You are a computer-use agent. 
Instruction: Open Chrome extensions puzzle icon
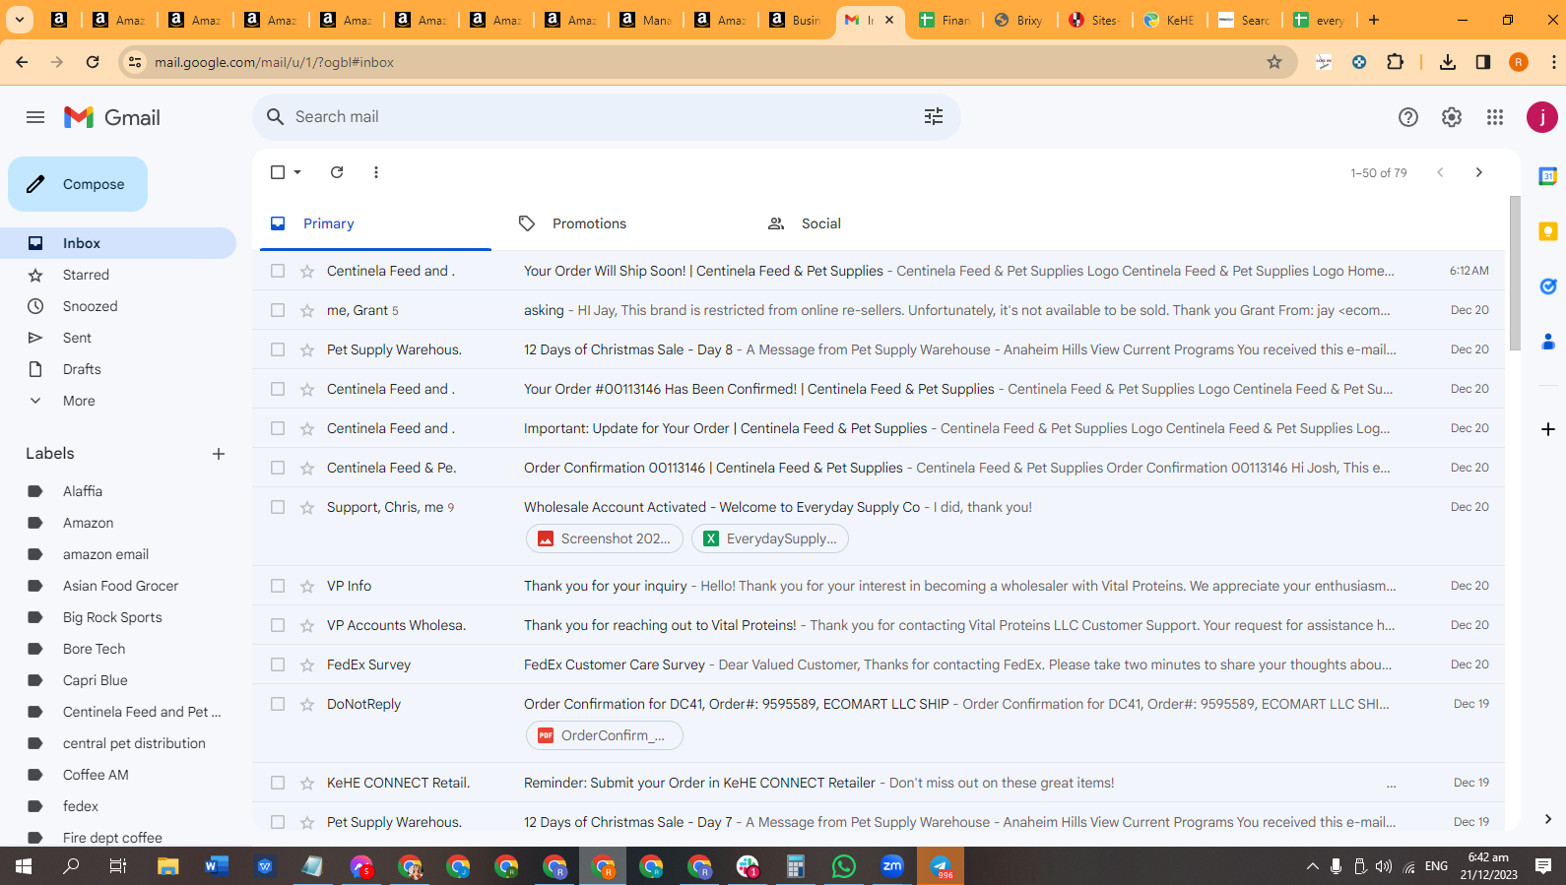[x=1395, y=62]
